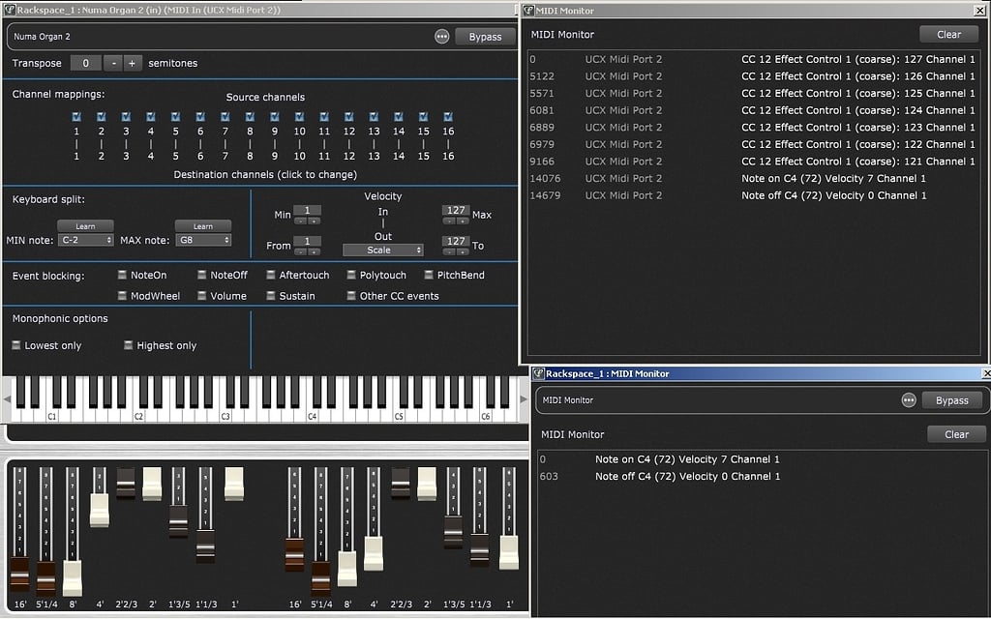Viewport: 991px width, 619px height.
Task: Clear the upper MIDI Monitor log
Action: click(948, 34)
